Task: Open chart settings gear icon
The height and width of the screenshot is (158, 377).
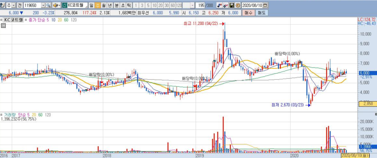Action: [238, 5]
